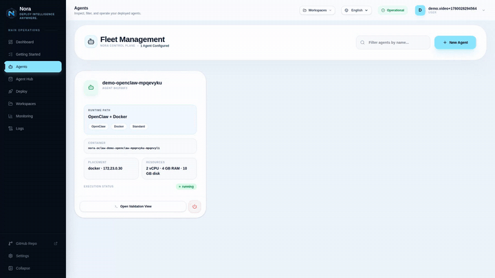Screen dimensions: 495x278
Task: Focus the Filter agents by name field
Action: 393,43
